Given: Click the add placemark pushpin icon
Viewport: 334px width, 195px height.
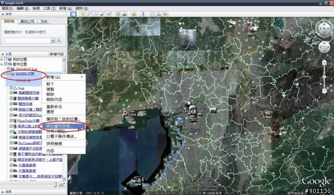Looking at the screenshot, I should point(82,14).
